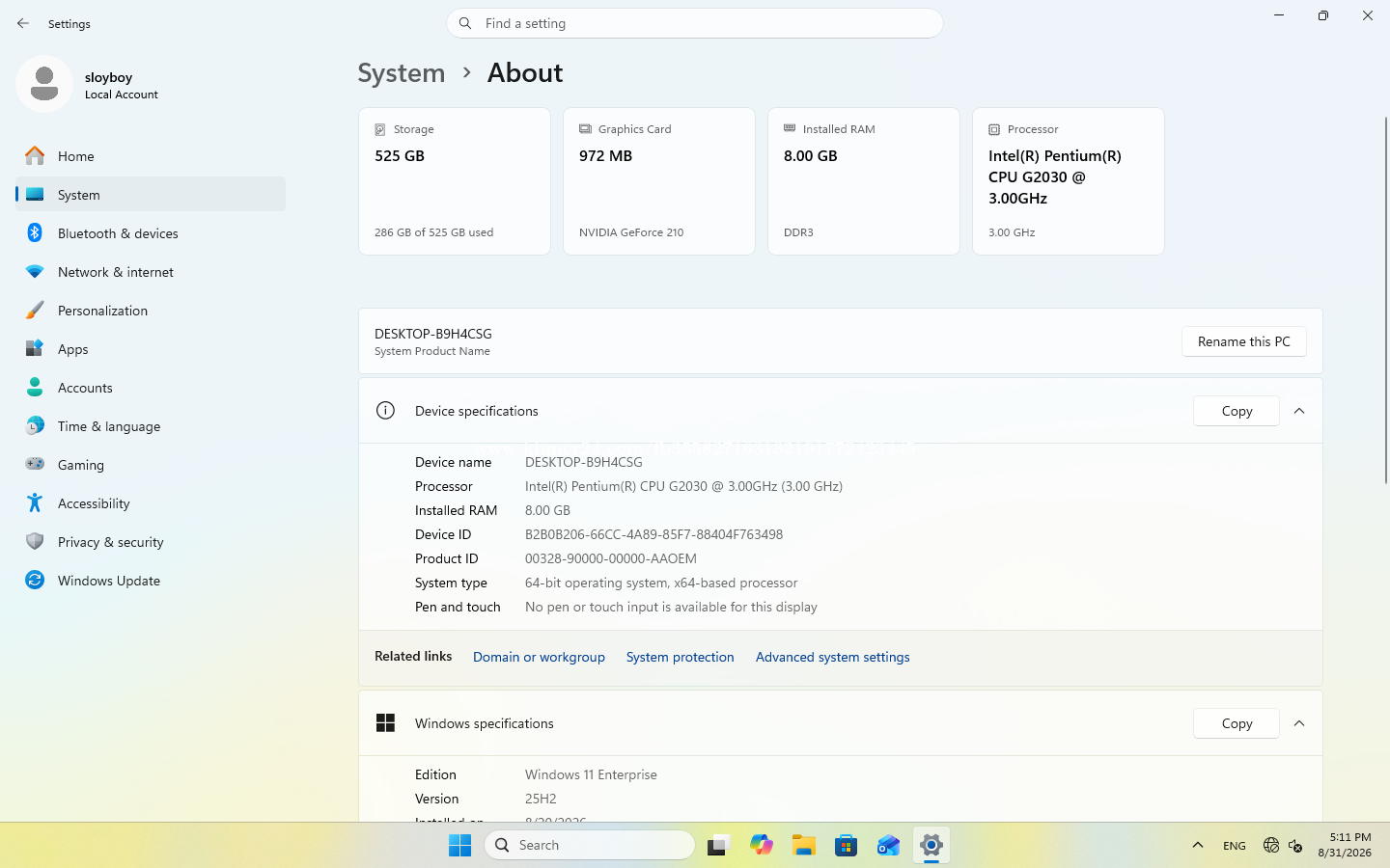The width and height of the screenshot is (1390, 868).
Task: Click the Edition value Windows 11 Enterprise
Action: (591, 774)
